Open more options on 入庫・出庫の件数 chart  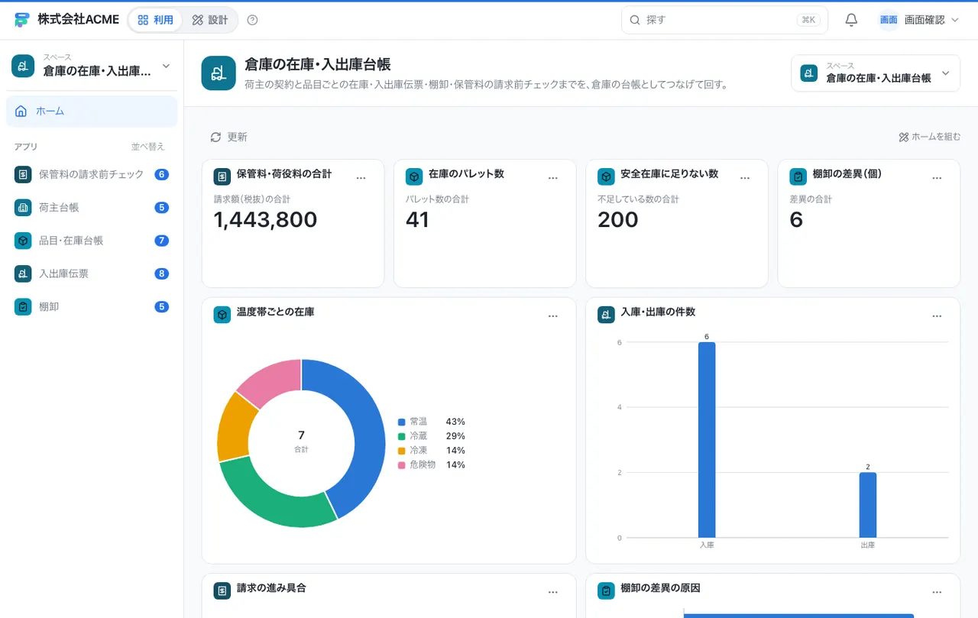point(937,315)
